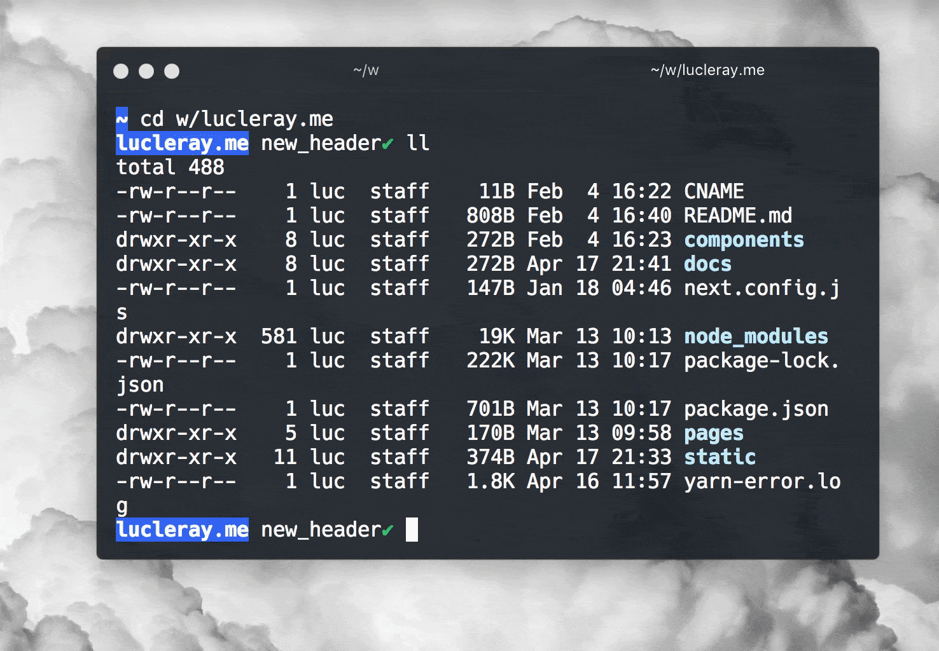
Task: Click the 19K size value
Action: [x=496, y=336]
